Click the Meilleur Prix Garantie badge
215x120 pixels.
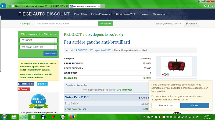click(x=38, y=102)
